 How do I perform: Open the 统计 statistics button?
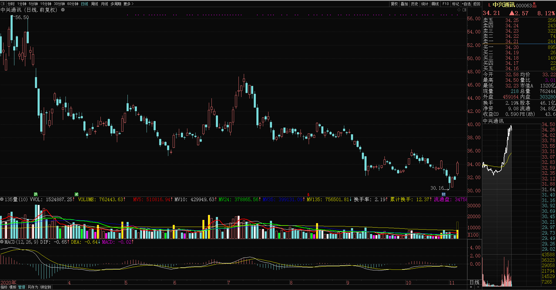(x=425, y=4)
